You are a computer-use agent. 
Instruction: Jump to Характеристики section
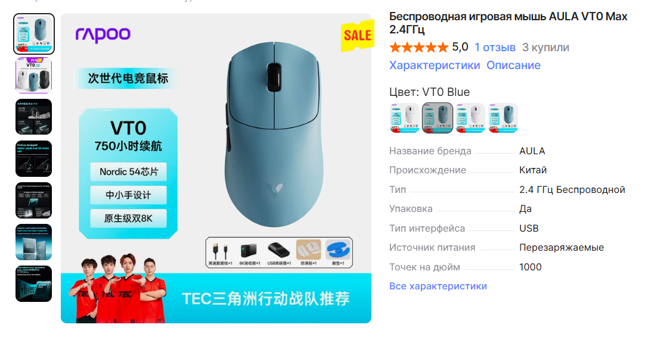(434, 65)
